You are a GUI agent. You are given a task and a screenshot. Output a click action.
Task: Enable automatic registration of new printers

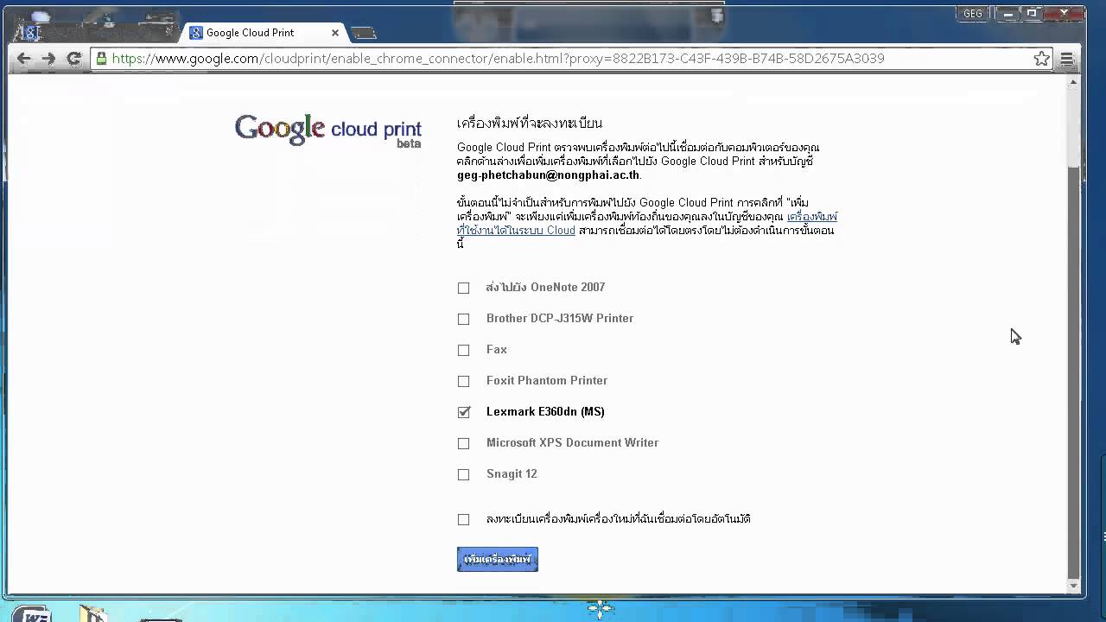pyautogui.click(x=464, y=519)
